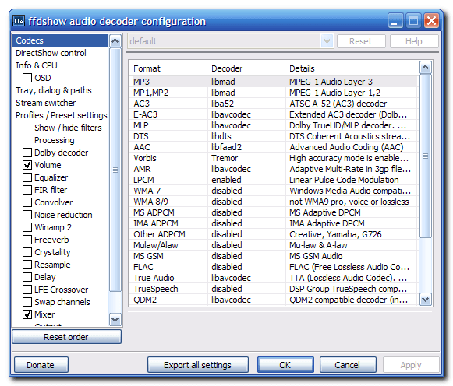Select the Tray, dialog & paths page
Image resolution: width=453 pixels, height=386 pixels.
(54, 90)
